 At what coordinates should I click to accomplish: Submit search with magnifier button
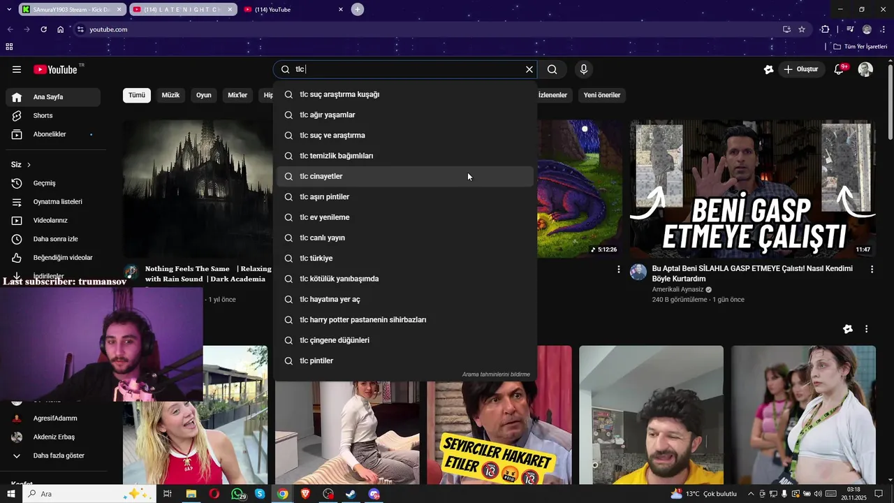[x=552, y=69]
